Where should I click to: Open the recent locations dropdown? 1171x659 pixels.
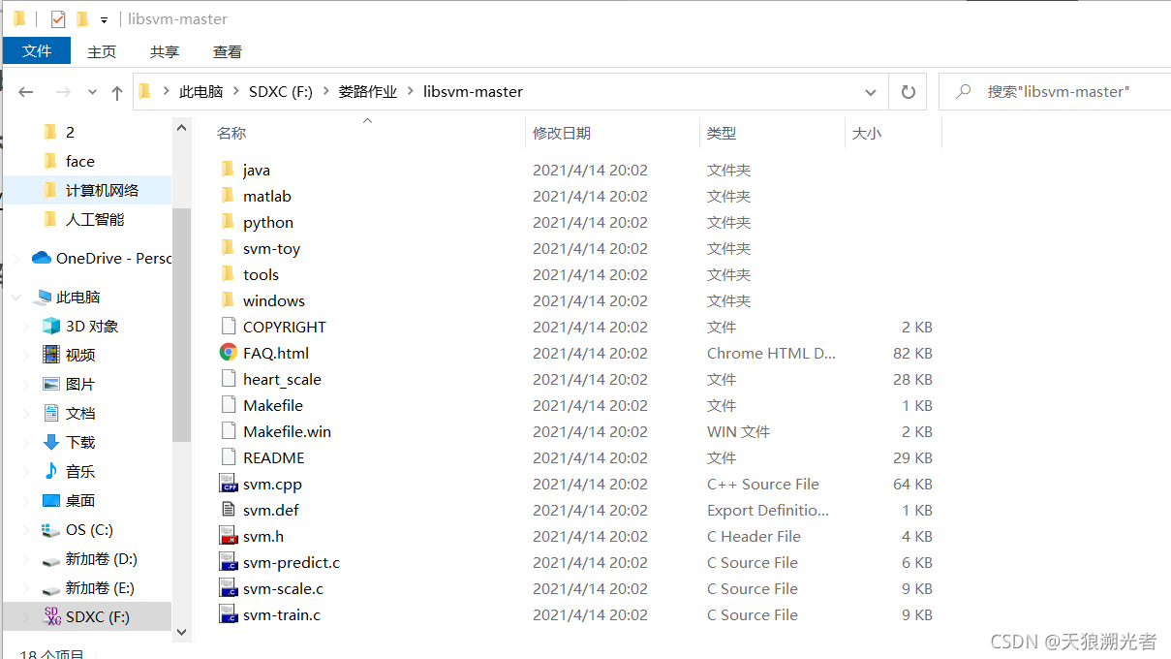(x=93, y=92)
